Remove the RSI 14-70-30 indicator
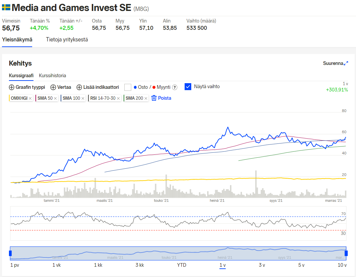The image size is (356, 277). click(118, 98)
